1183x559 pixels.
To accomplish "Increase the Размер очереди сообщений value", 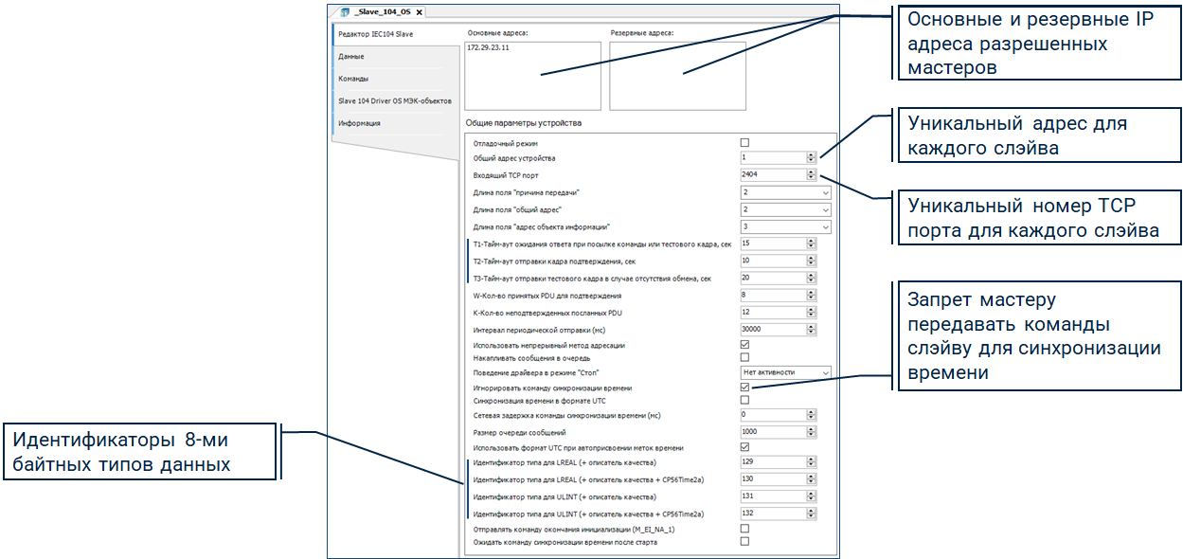I will click(811, 428).
